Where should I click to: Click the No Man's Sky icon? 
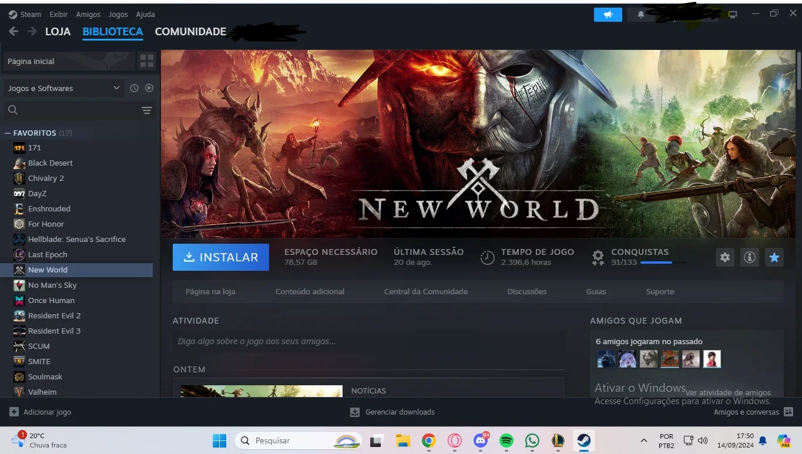pos(19,285)
